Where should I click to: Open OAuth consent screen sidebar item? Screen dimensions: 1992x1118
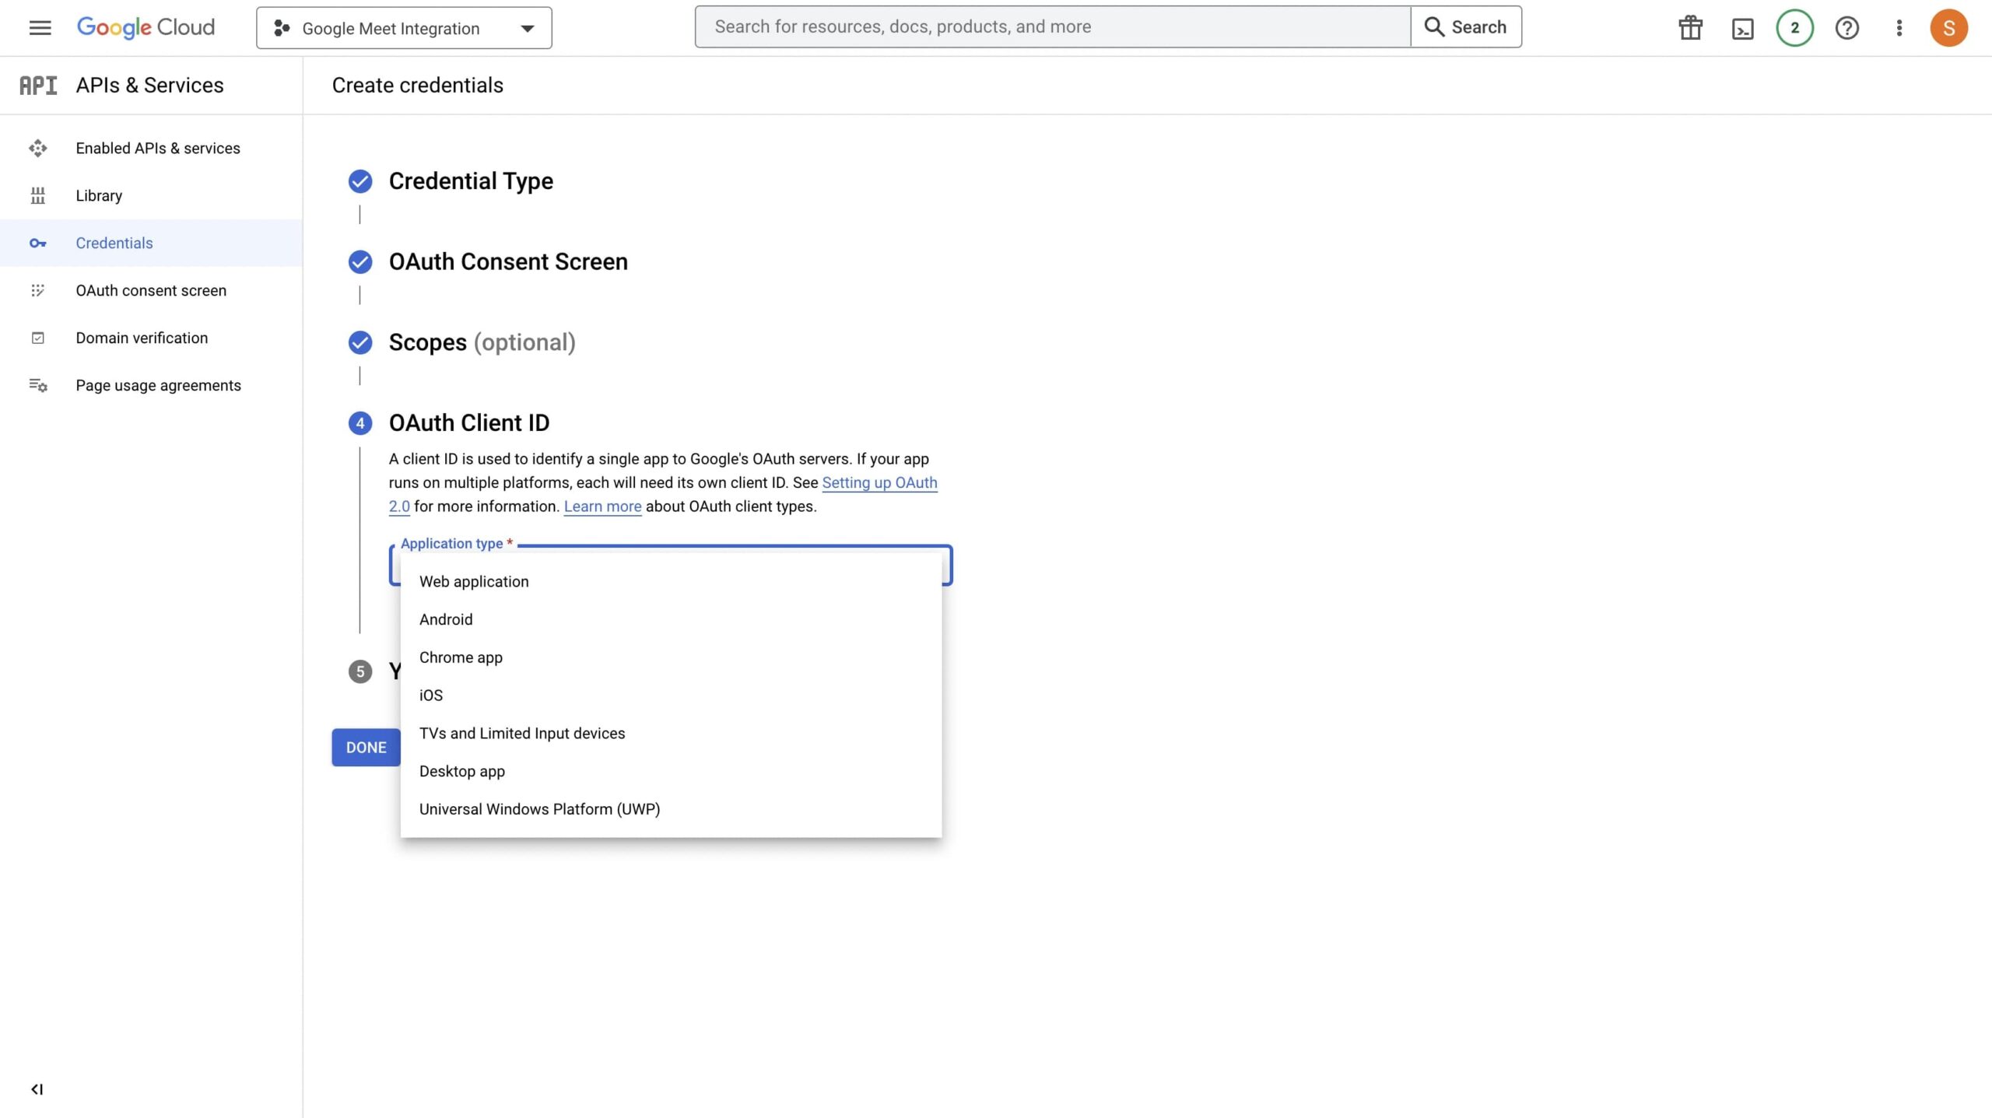click(152, 290)
